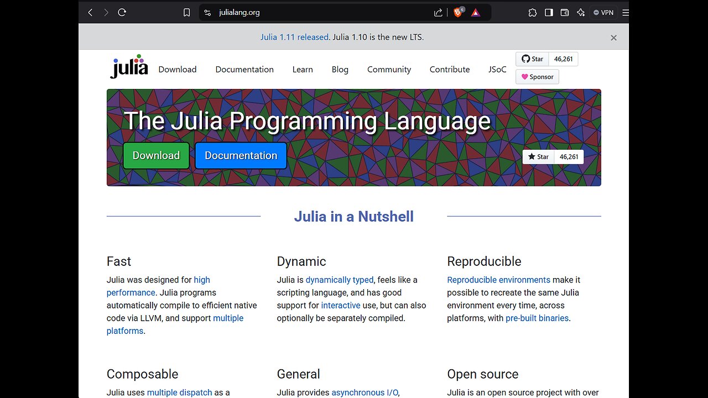Click the browser forward arrow
This screenshot has height=398, width=708.
click(x=106, y=12)
